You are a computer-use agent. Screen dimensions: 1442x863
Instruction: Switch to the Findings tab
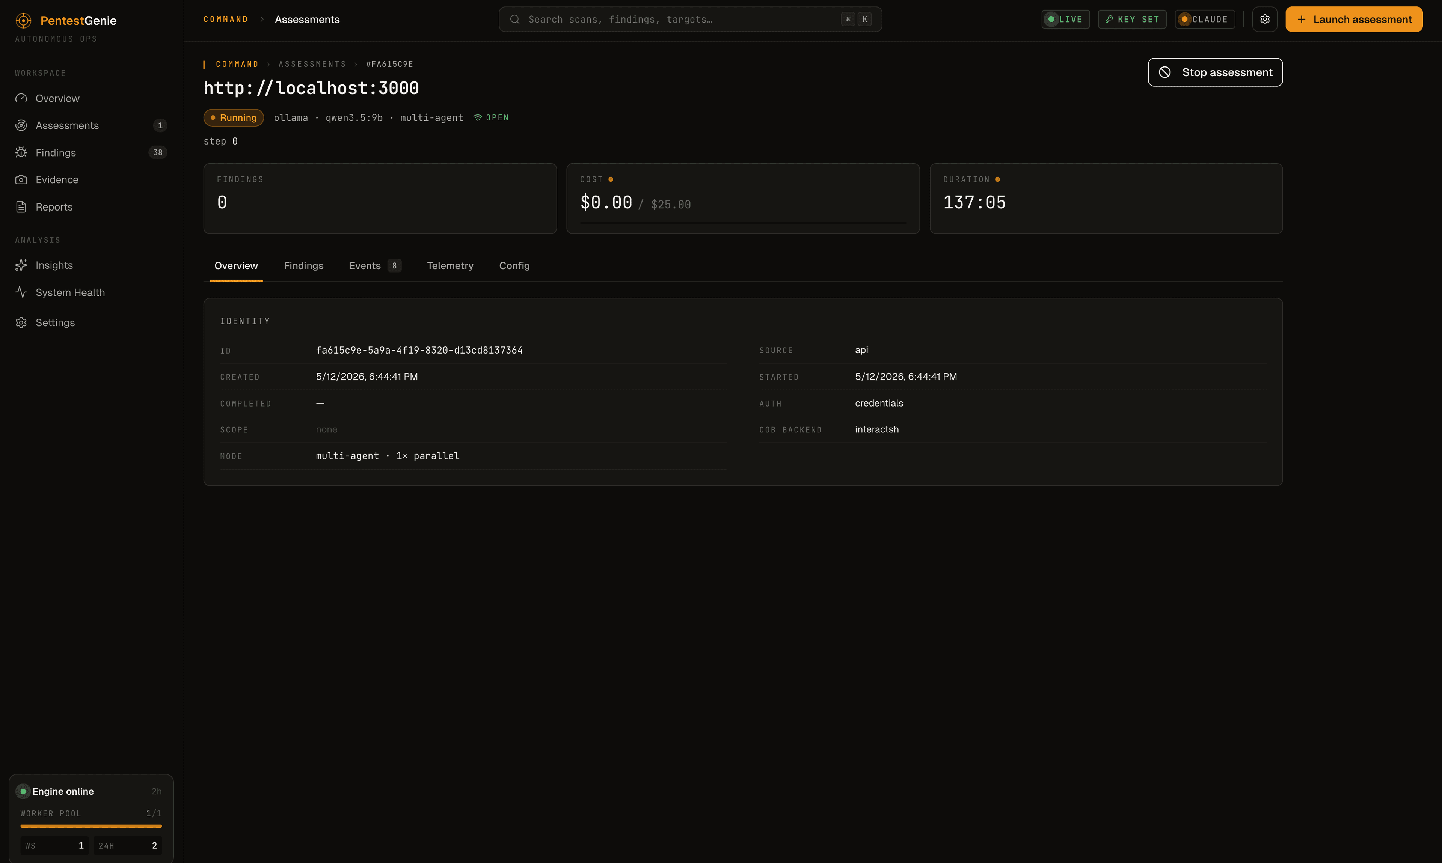click(x=304, y=266)
